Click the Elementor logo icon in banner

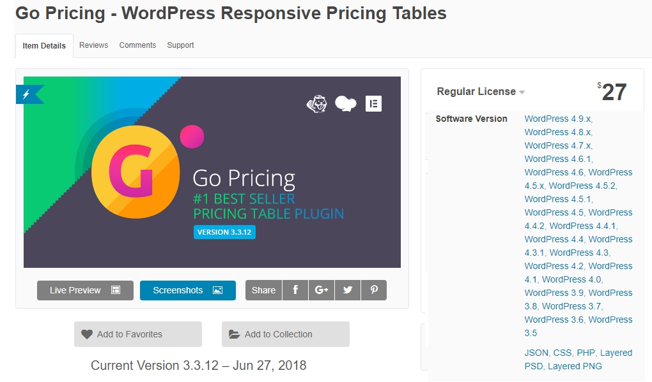(x=373, y=103)
